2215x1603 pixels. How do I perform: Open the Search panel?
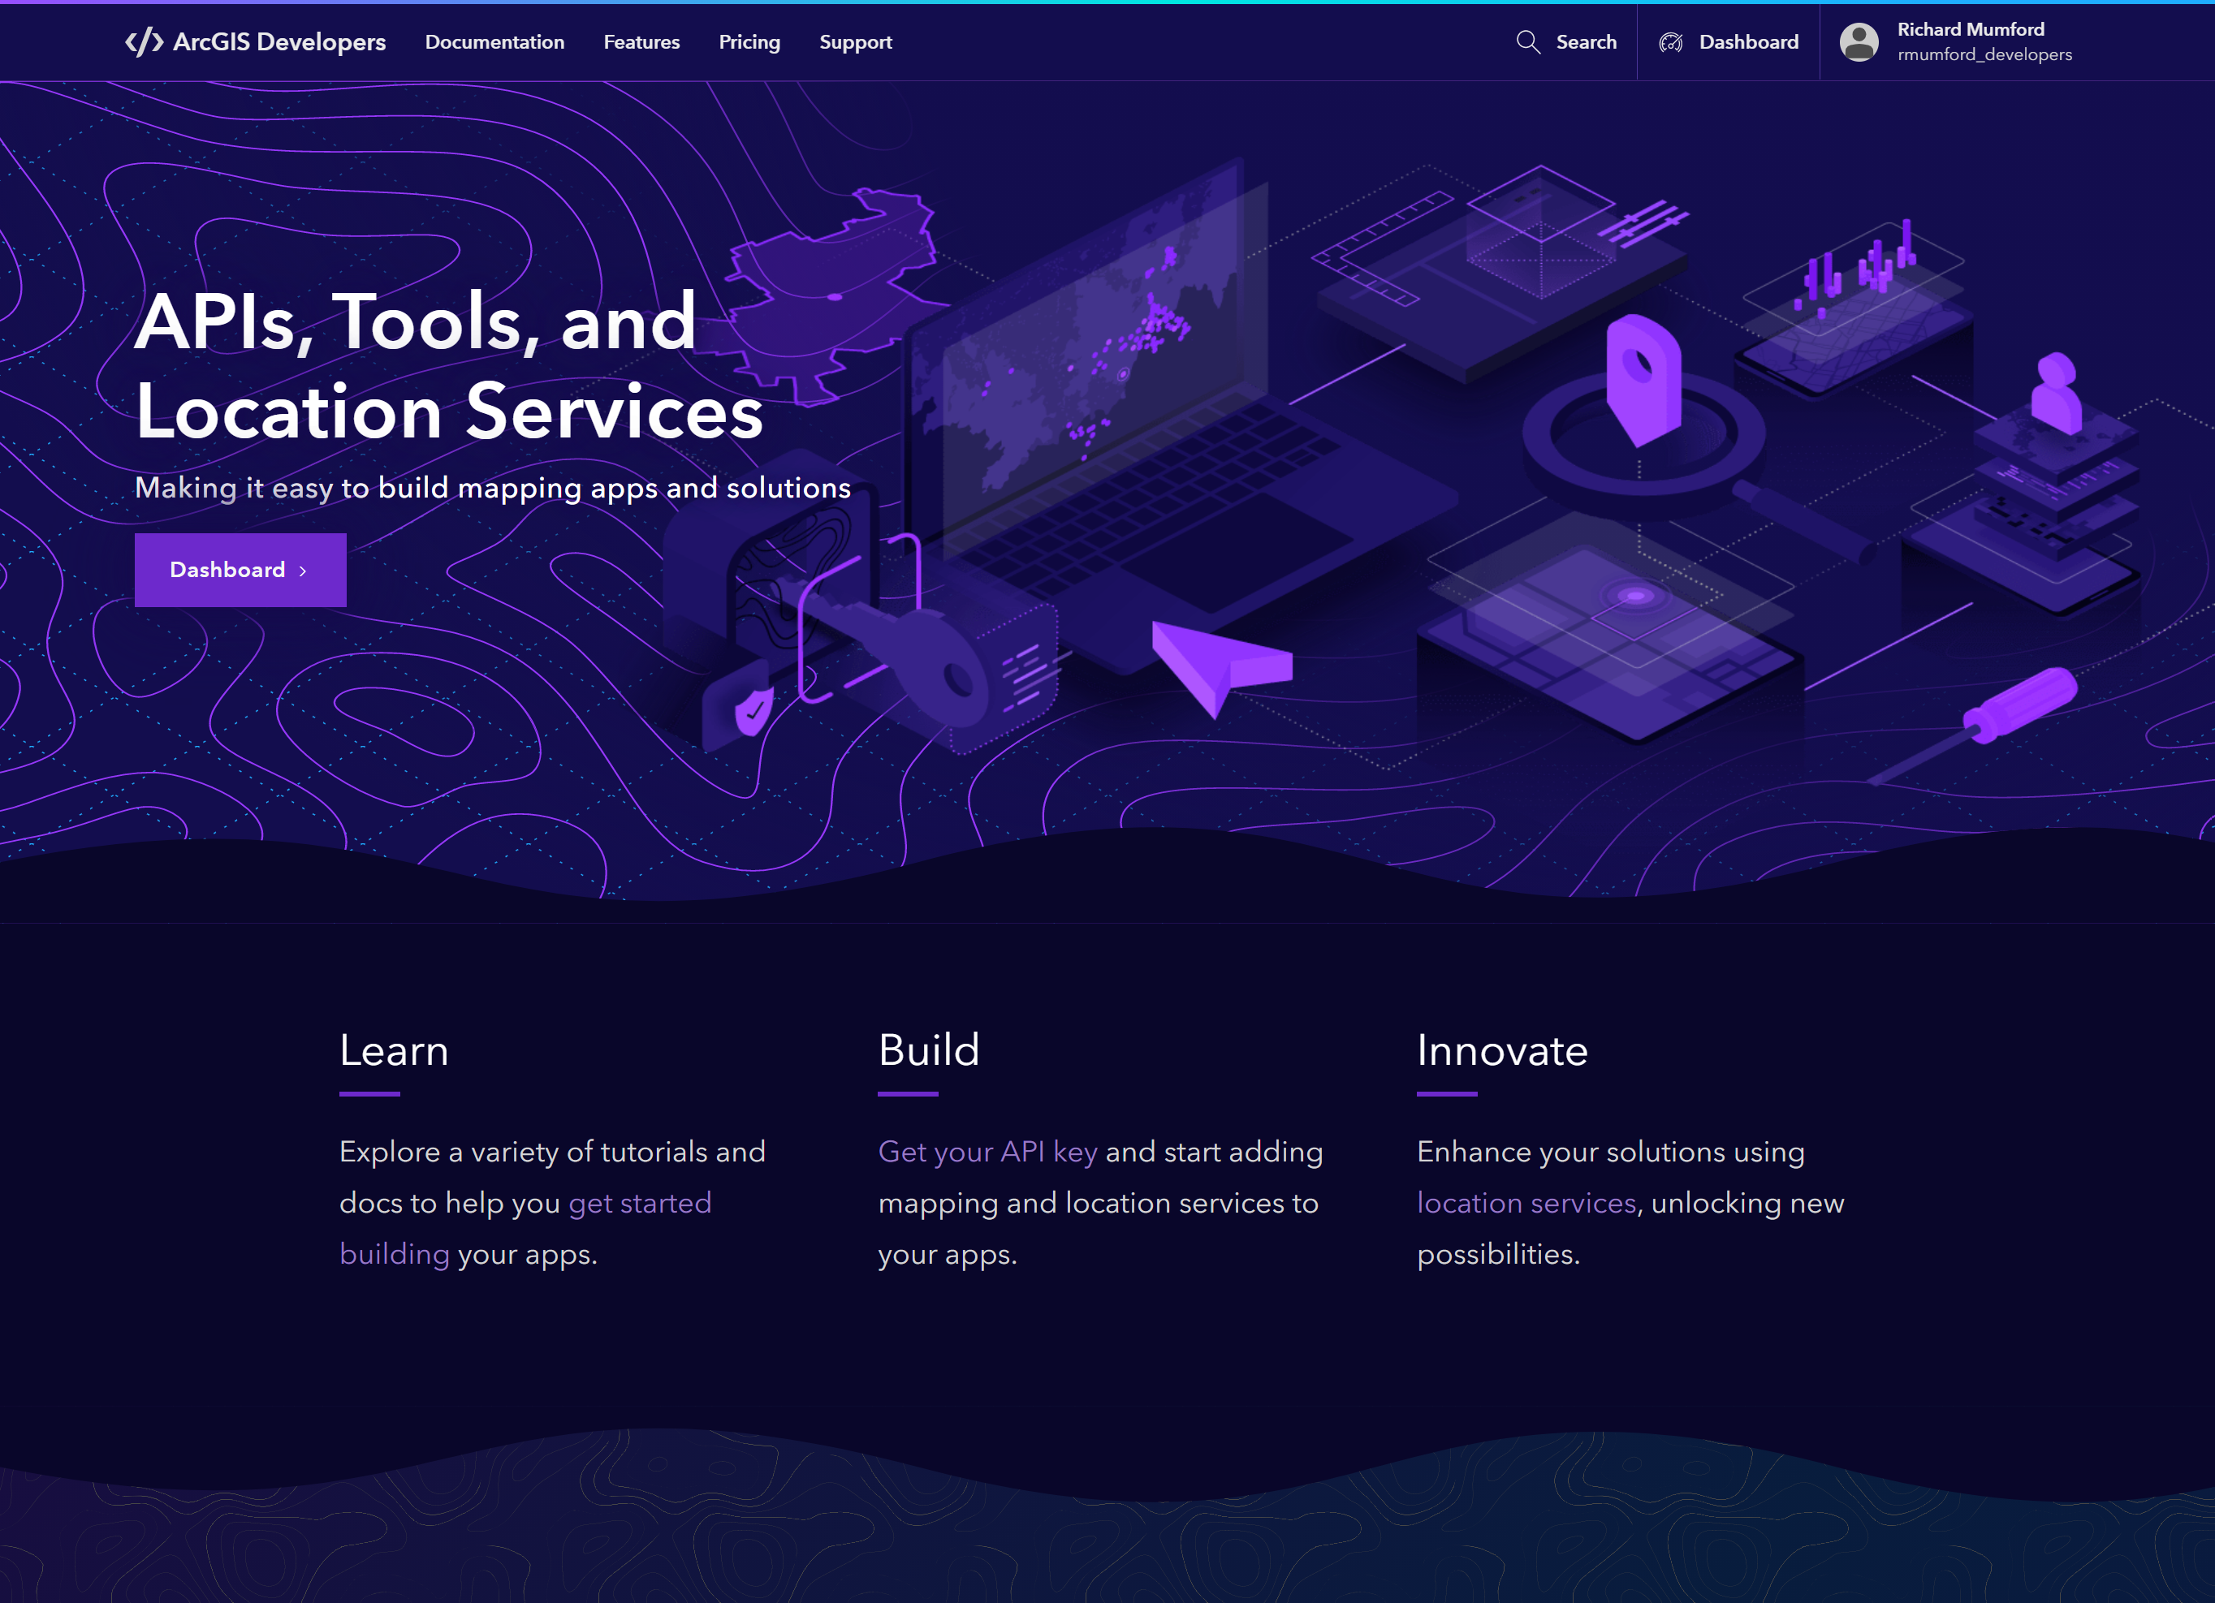[x=1565, y=41]
